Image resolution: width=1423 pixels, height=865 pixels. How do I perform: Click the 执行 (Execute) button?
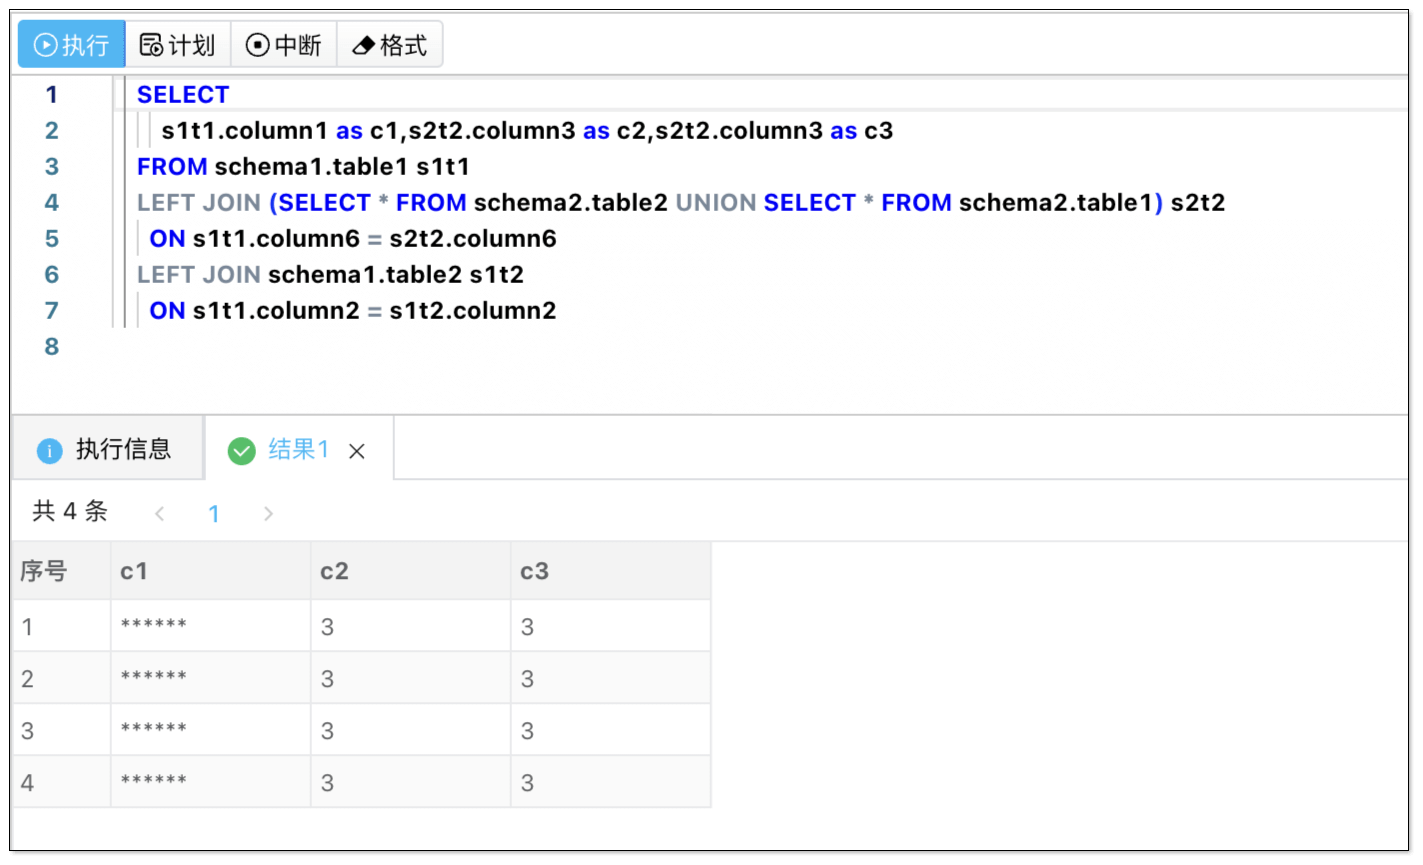pyautogui.click(x=71, y=45)
